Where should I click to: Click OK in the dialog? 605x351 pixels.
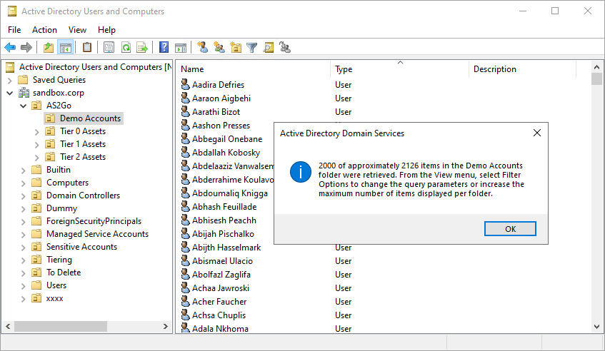[510, 229]
